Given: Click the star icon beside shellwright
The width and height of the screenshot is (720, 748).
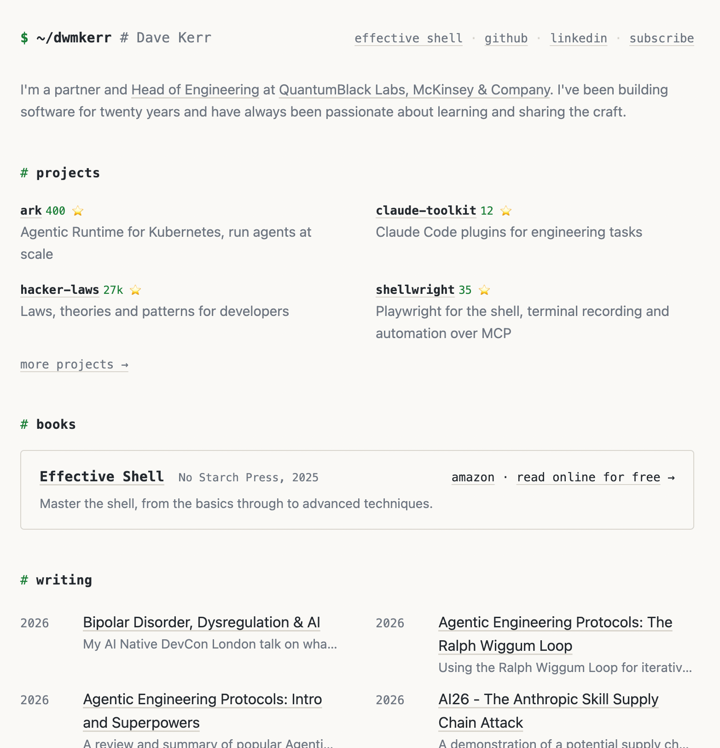Looking at the screenshot, I should click(484, 290).
